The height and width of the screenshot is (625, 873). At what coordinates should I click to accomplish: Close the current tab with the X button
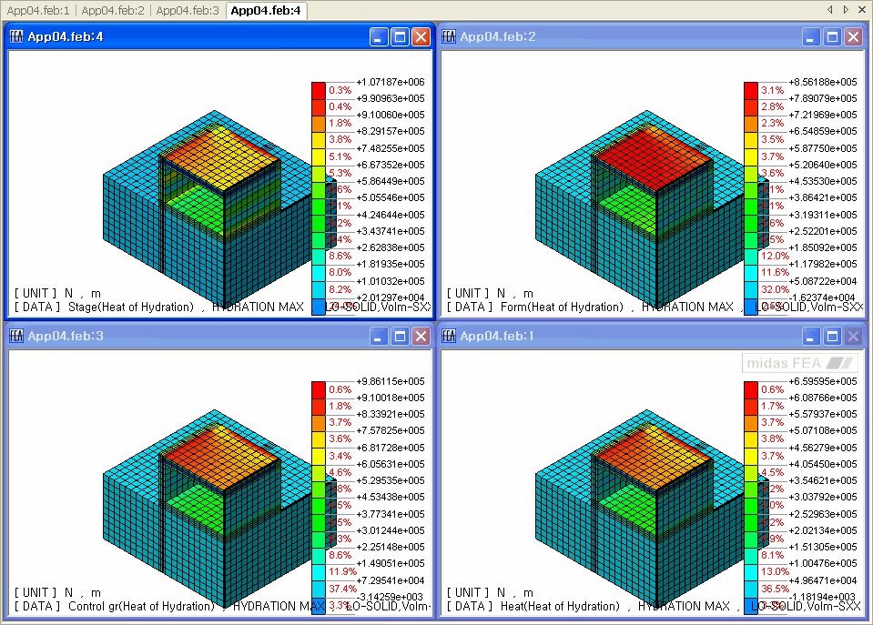pos(863,9)
